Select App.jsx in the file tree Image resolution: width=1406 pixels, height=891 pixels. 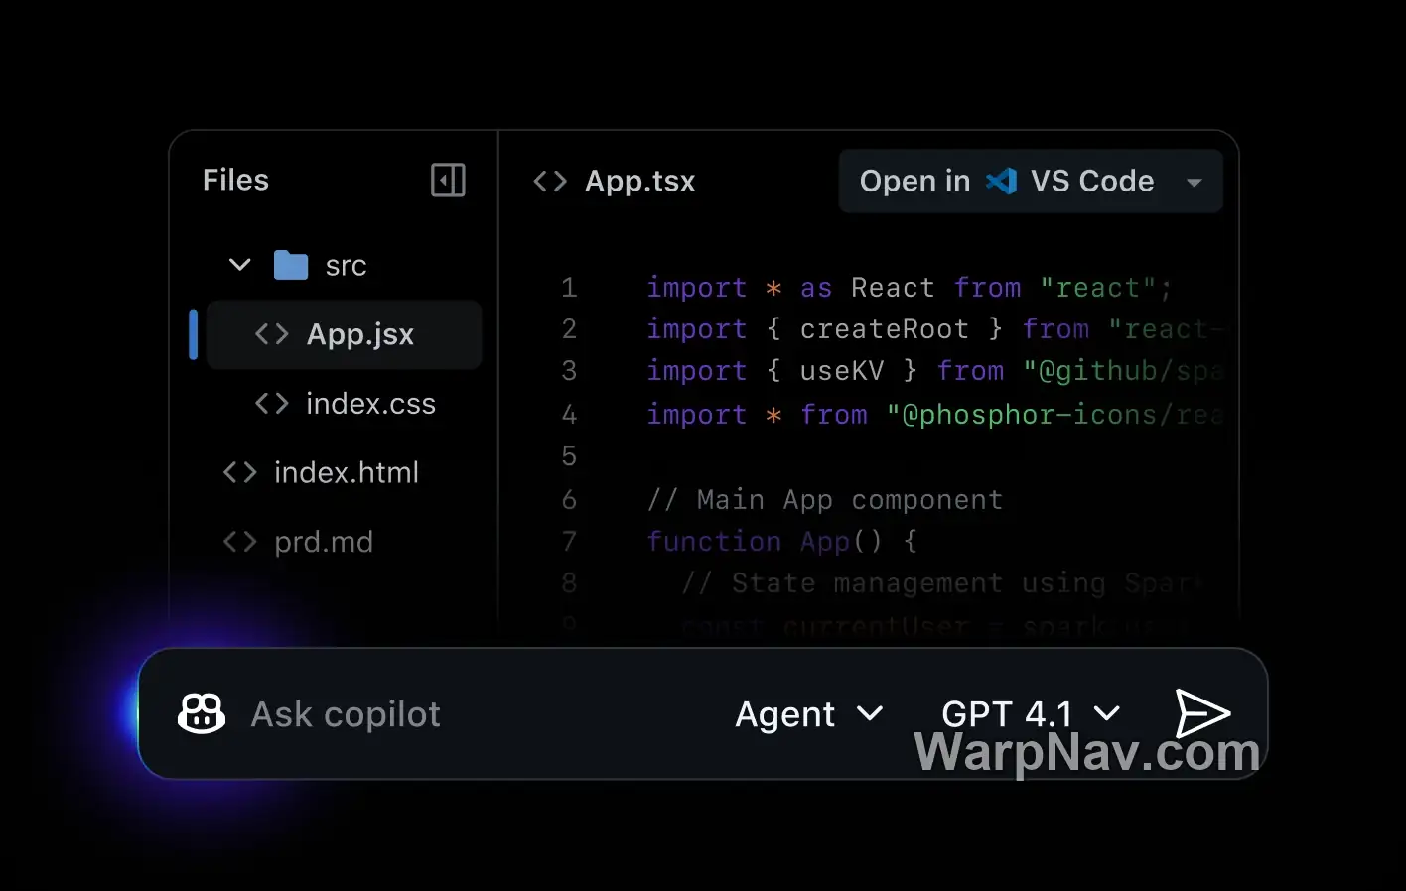[344, 334]
